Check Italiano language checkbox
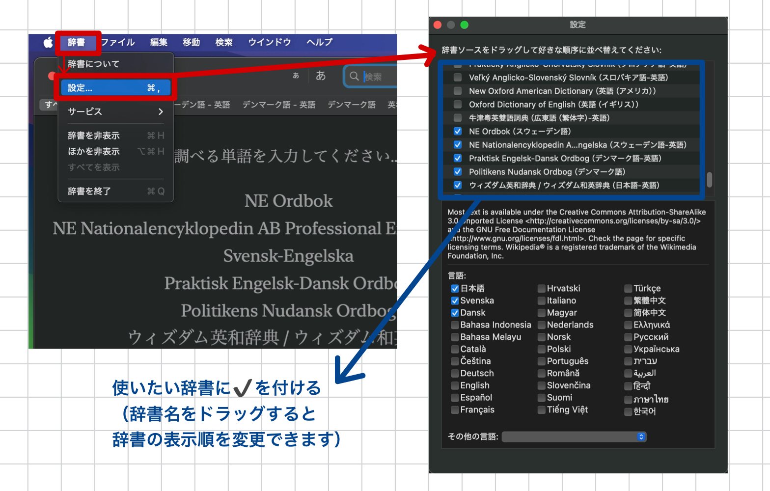This screenshot has height=491, width=770. click(542, 300)
